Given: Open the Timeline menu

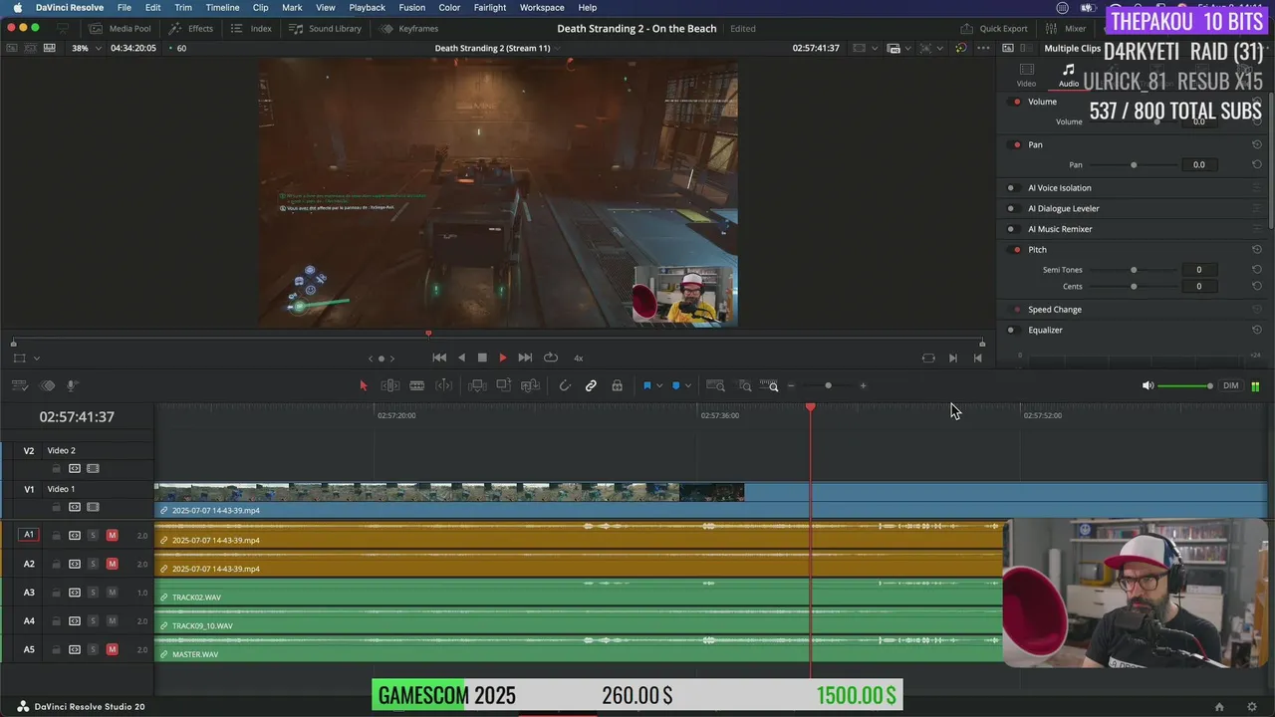Looking at the screenshot, I should [222, 7].
